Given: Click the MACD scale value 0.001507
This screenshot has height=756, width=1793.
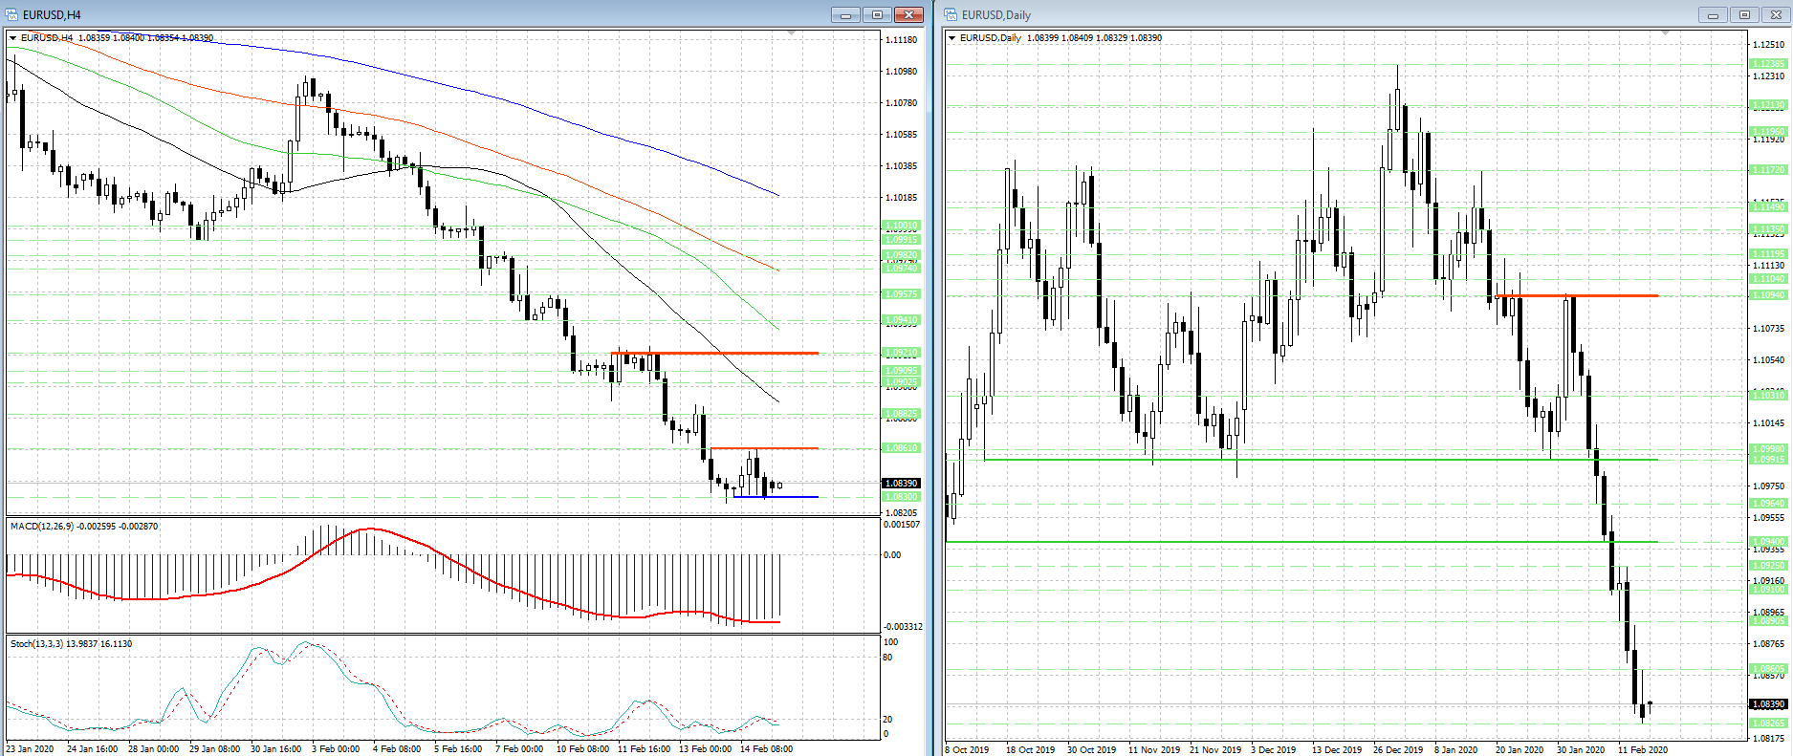Looking at the screenshot, I should click(903, 525).
